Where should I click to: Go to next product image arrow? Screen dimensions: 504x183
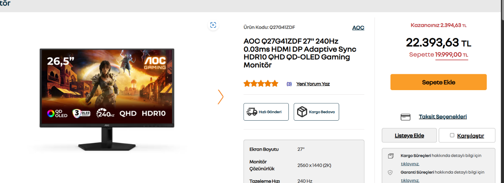(x=221, y=97)
